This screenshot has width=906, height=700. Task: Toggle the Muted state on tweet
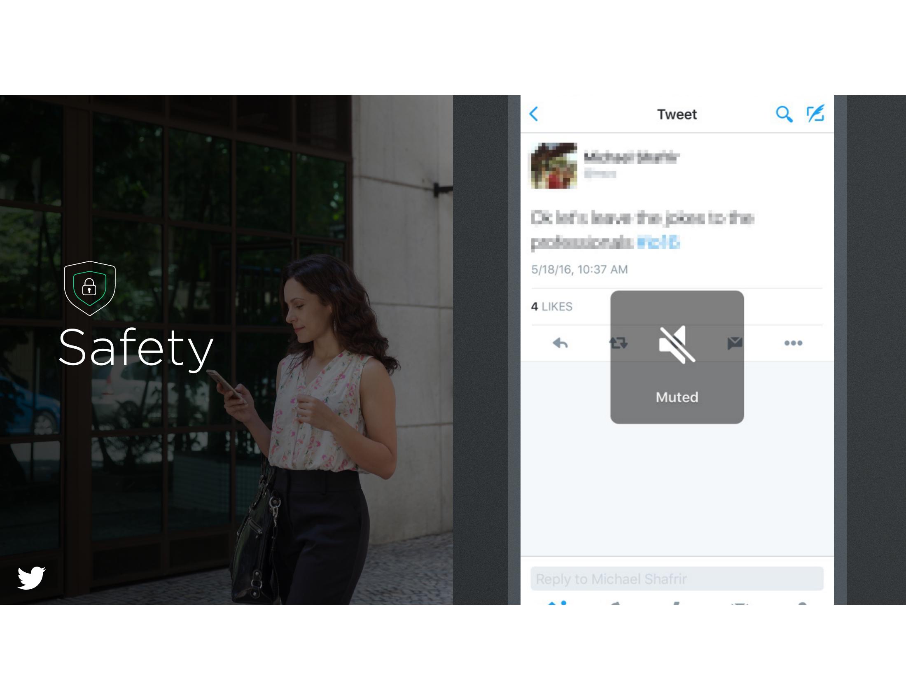tap(676, 357)
